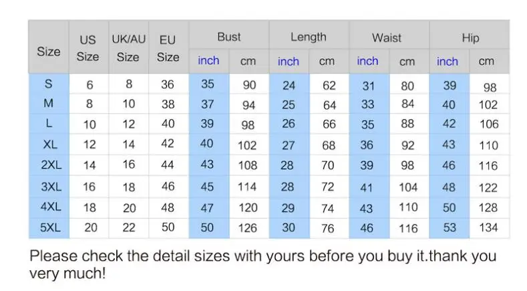Select the 3XL size row label
Screen dimensions: 527x291
51,186
